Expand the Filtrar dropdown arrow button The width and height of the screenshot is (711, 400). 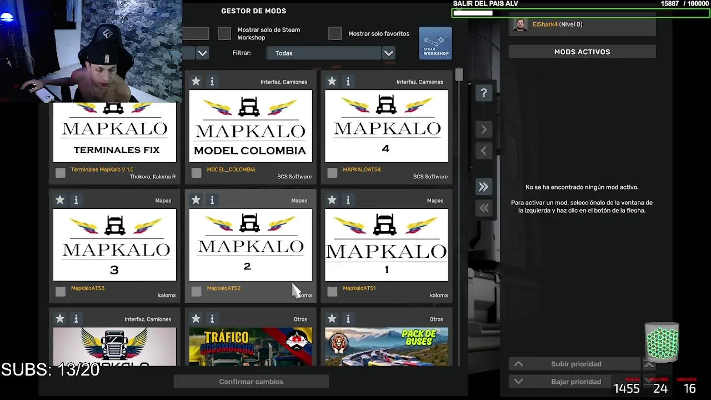[389, 53]
